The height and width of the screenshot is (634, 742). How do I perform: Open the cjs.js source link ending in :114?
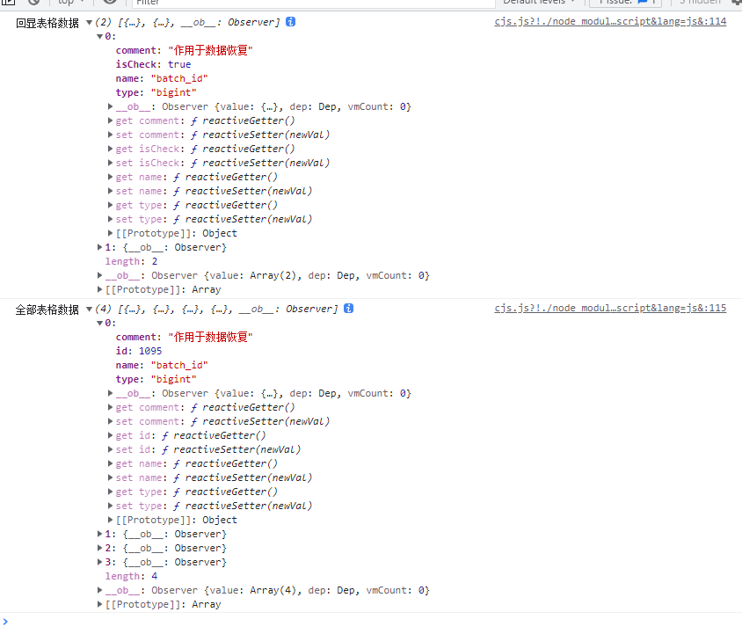point(610,22)
